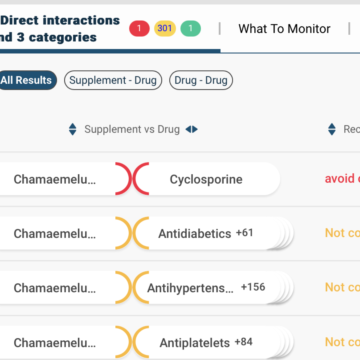Filter by Supplement - Drug
The width and height of the screenshot is (360, 360).
(x=113, y=80)
